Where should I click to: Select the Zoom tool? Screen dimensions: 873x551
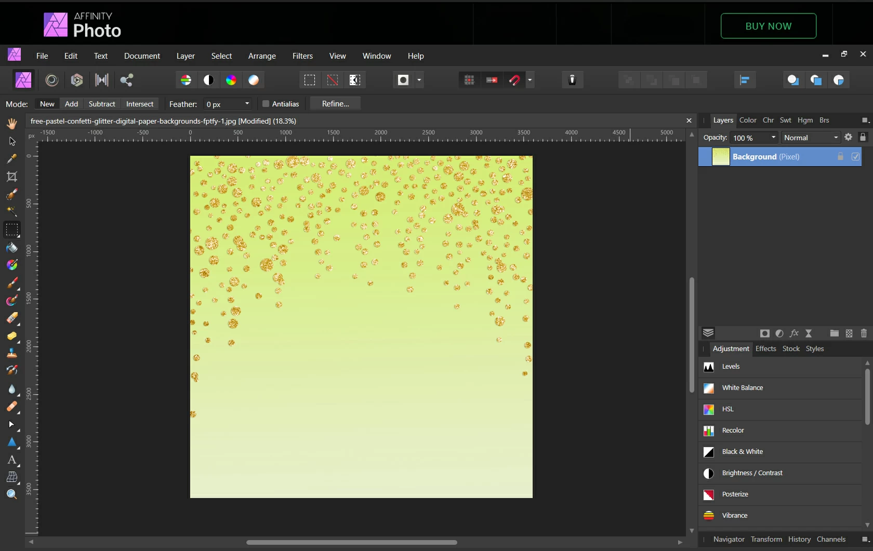11,495
